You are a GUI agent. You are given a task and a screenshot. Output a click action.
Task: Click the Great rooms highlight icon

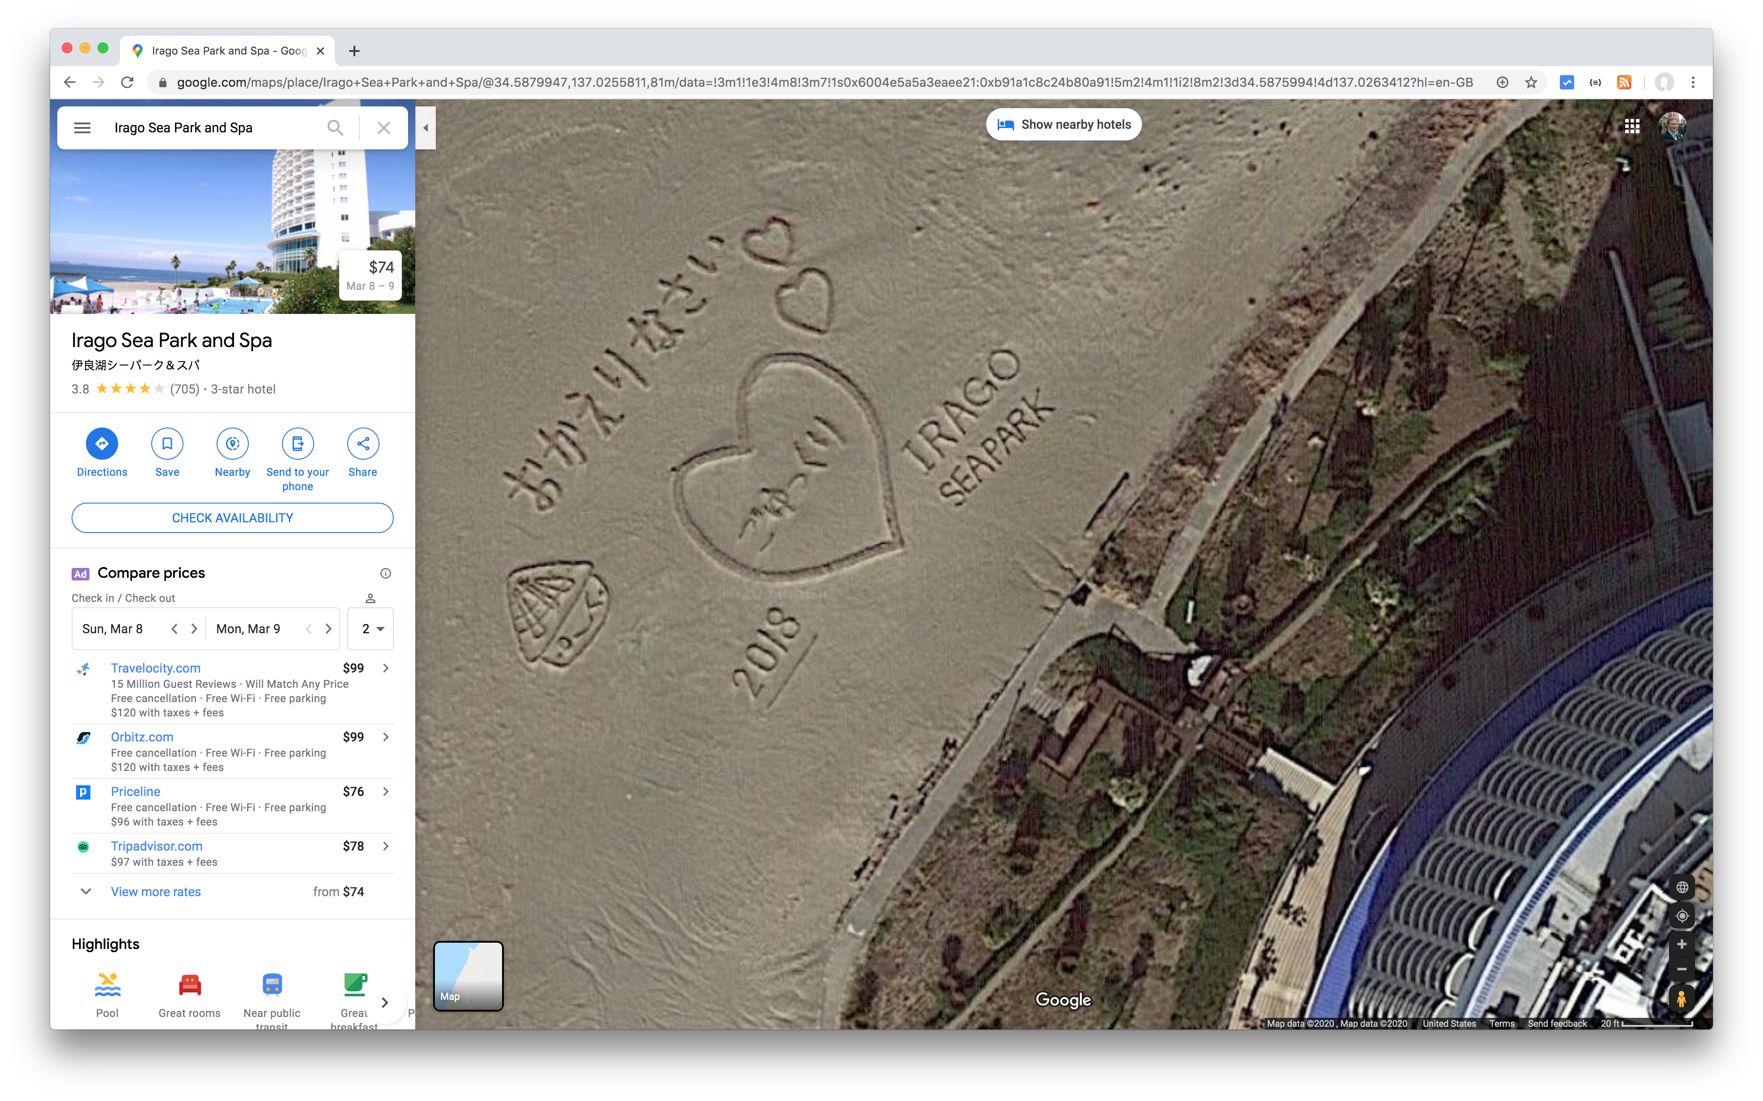click(189, 985)
